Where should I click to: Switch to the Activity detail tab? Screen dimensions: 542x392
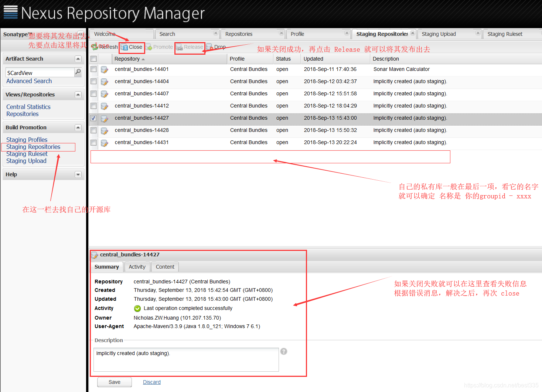click(137, 267)
